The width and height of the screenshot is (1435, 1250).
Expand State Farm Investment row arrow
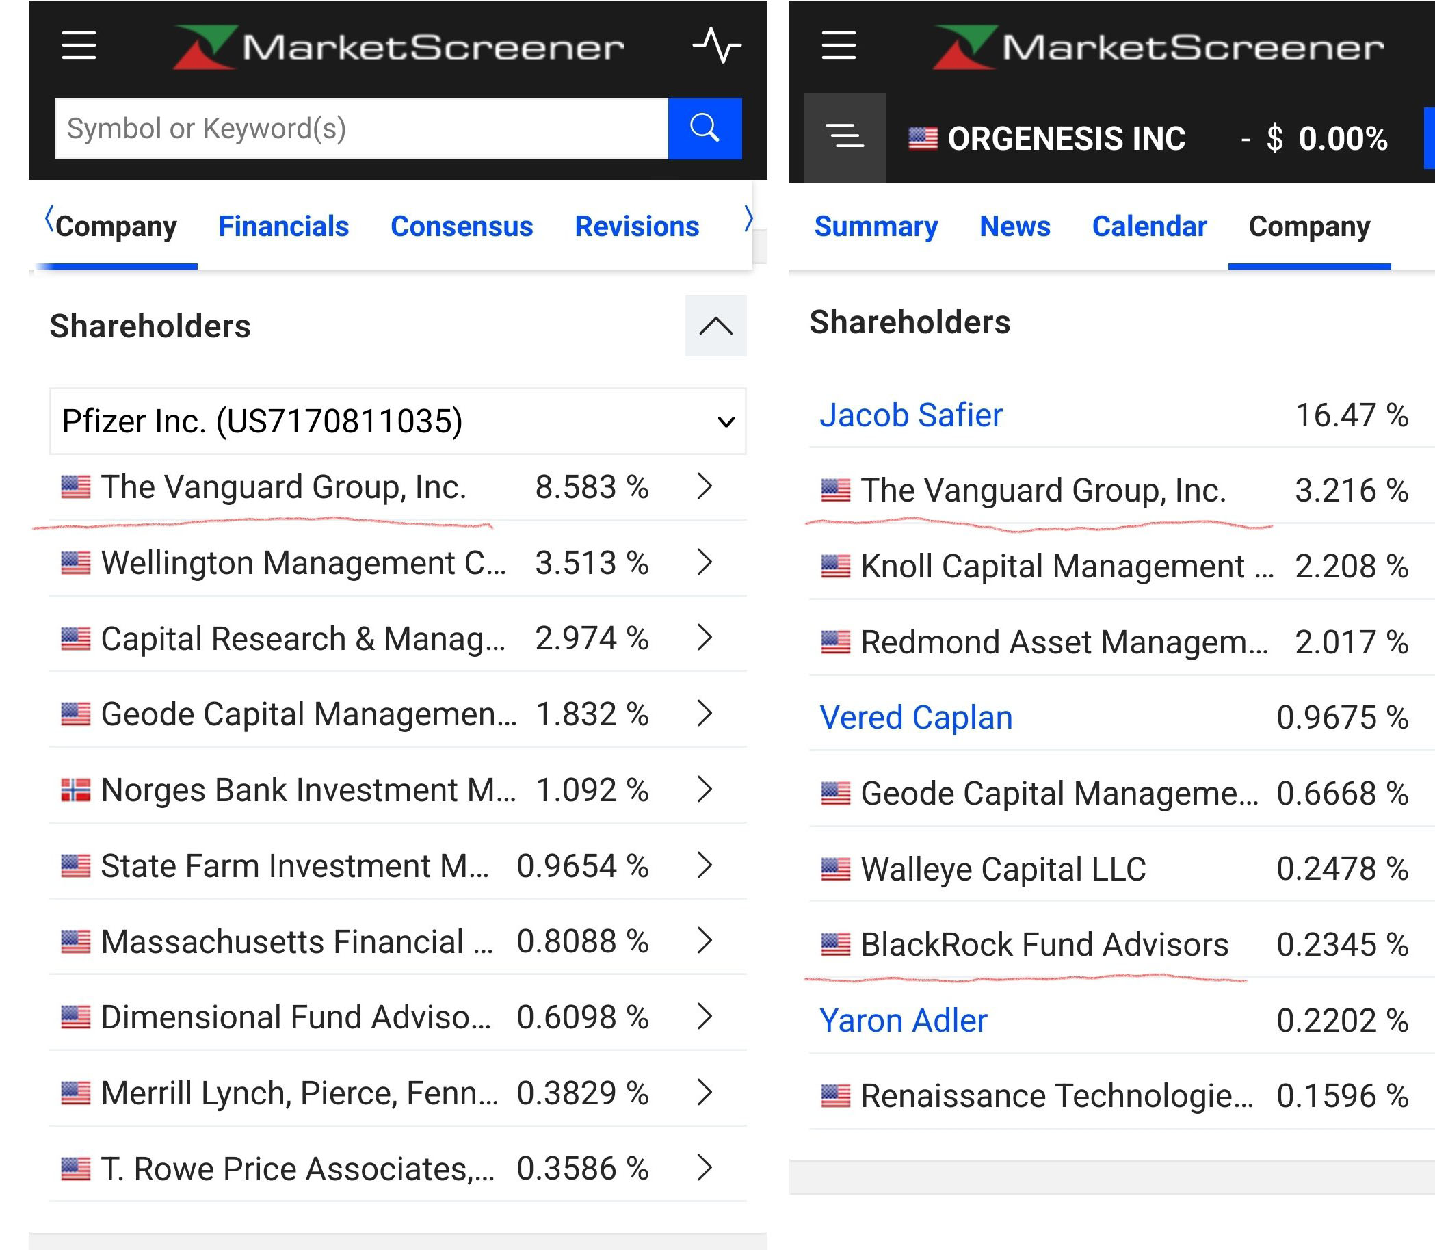coord(705,865)
